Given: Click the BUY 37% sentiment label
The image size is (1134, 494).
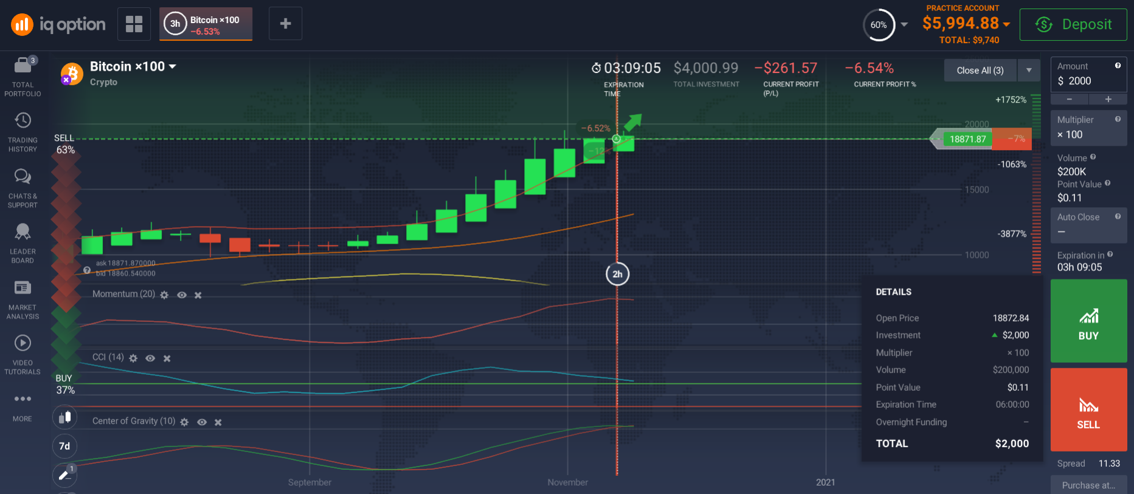Looking at the screenshot, I should [x=65, y=384].
